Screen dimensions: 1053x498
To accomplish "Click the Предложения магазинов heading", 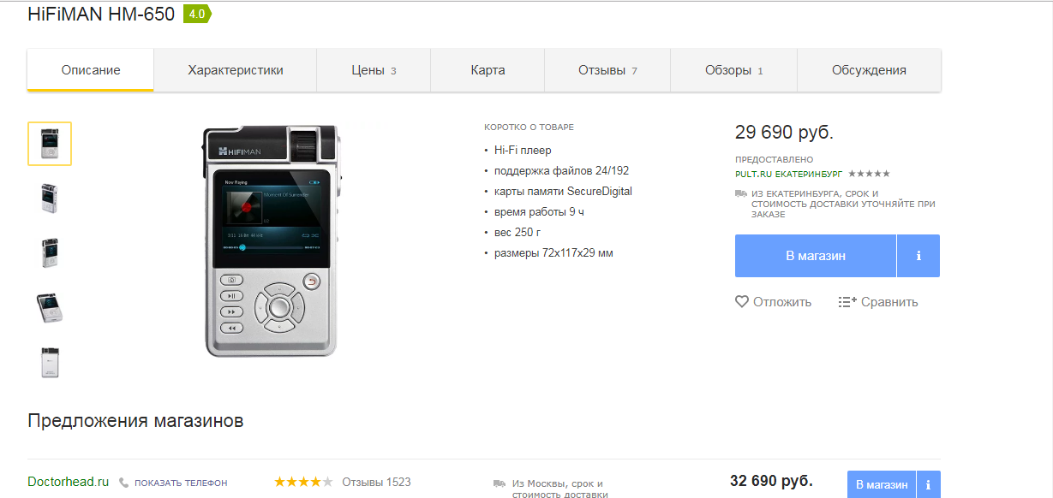I will pyautogui.click(x=135, y=421).
